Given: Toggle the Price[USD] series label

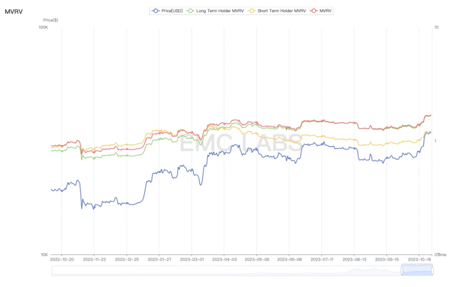Looking at the screenshot, I should tap(172, 11).
